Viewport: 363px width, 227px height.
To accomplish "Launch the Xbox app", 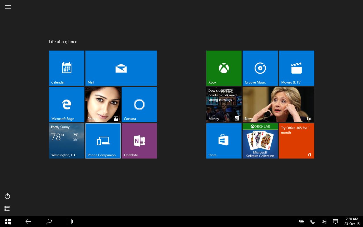I will tap(224, 68).
